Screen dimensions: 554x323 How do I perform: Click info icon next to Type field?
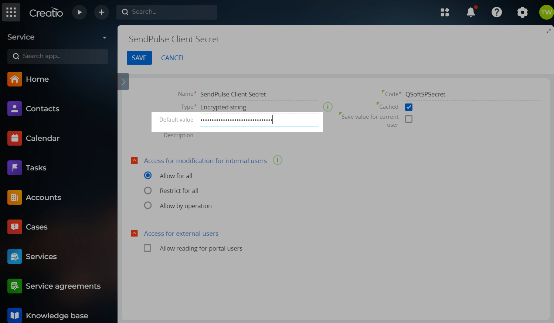(x=328, y=107)
